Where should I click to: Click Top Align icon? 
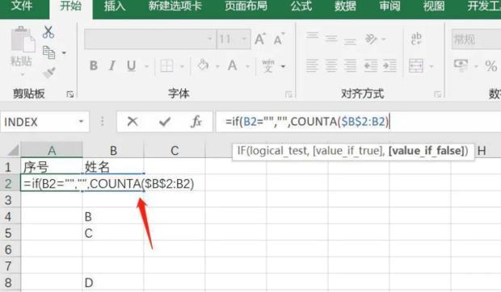312,35
